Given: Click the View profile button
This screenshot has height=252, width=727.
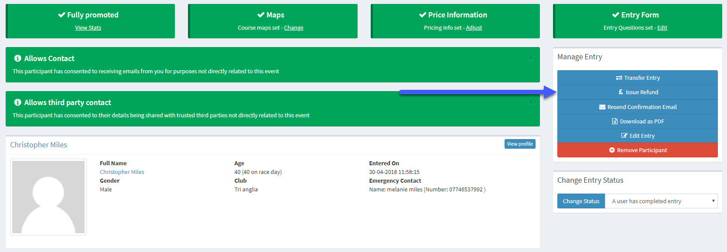Looking at the screenshot, I should pyautogui.click(x=520, y=144).
